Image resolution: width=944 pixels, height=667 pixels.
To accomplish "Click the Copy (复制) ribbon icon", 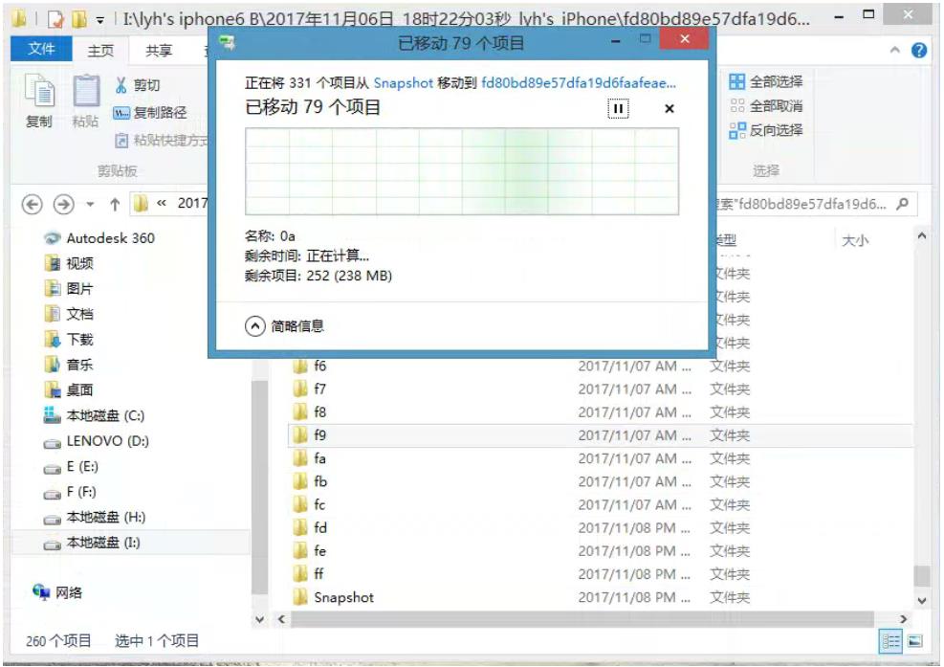I will point(39,100).
